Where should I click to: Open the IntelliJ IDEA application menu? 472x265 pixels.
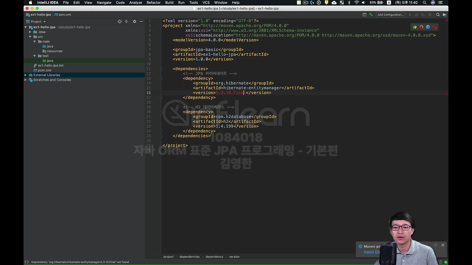tap(48, 3)
